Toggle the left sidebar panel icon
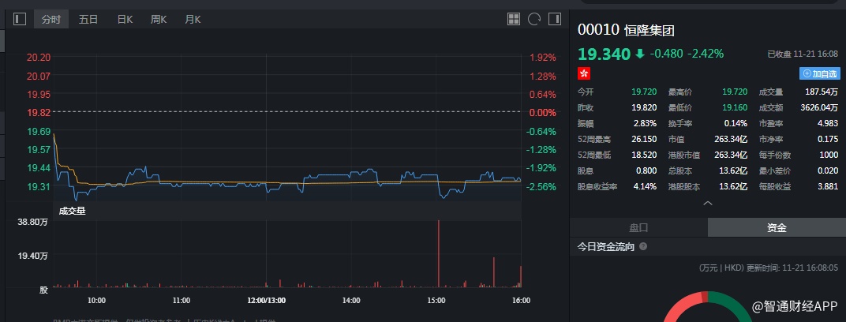 click(20, 19)
